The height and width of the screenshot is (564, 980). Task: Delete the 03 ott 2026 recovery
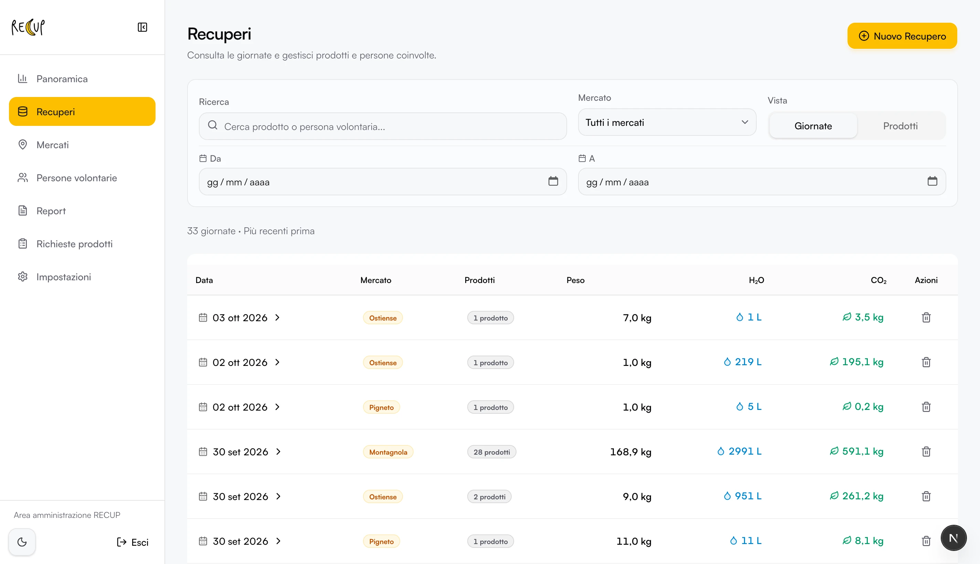(926, 318)
